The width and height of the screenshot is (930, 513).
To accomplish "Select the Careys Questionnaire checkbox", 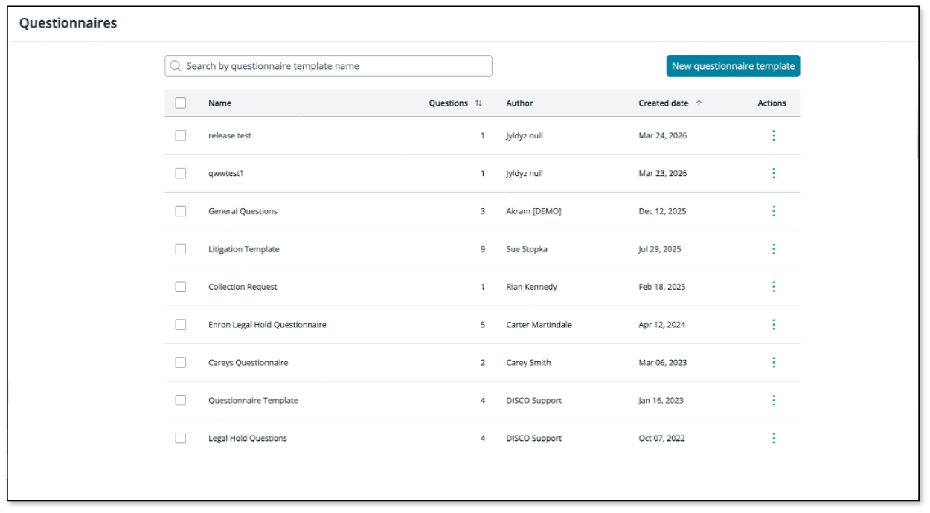I will coord(181,363).
